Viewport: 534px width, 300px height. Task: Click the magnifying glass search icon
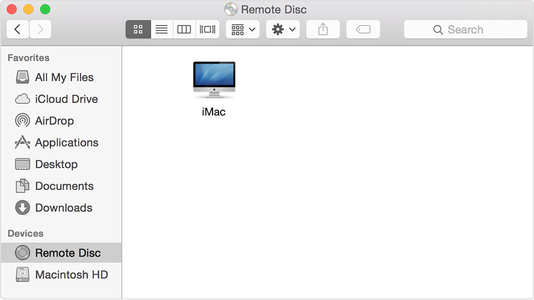438,30
